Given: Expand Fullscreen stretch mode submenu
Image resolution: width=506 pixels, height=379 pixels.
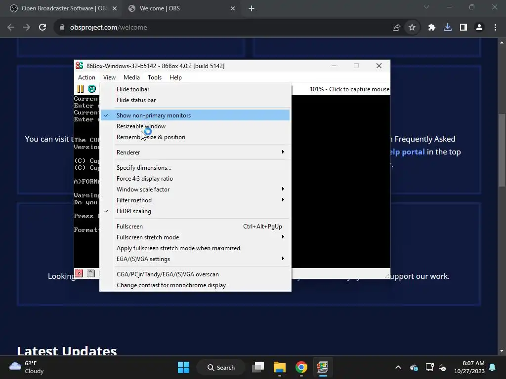Looking at the screenshot, I should tap(195, 237).
